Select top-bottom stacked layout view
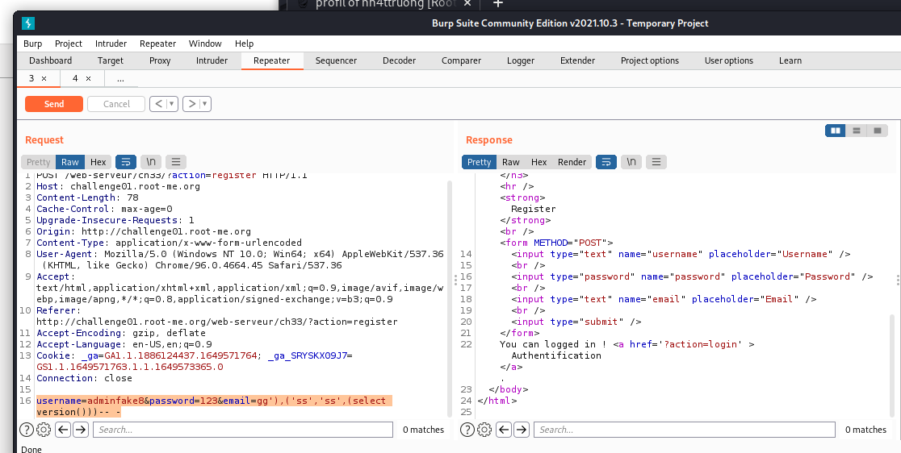This screenshot has height=453, width=901. [856, 131]
